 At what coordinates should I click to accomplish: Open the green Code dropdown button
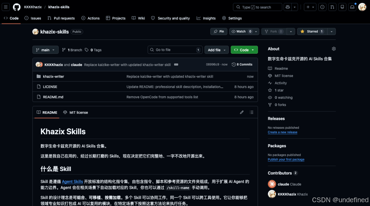[244, 50]
